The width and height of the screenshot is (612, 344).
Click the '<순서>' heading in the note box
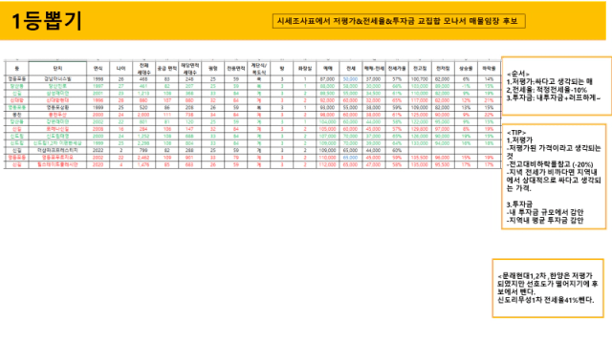tap(518, 74)
